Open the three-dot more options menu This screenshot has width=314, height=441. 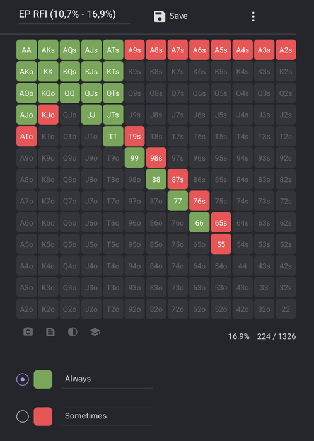point(253,16)
